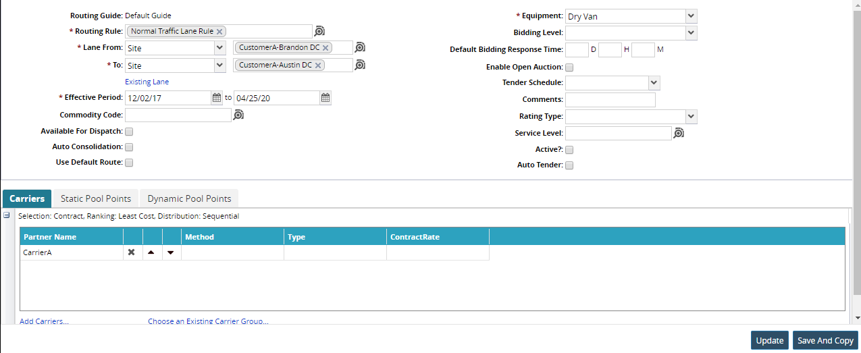This screenshot has width=861, height=353.
Task: Click Partner Name column header
Action: (72, 237)
